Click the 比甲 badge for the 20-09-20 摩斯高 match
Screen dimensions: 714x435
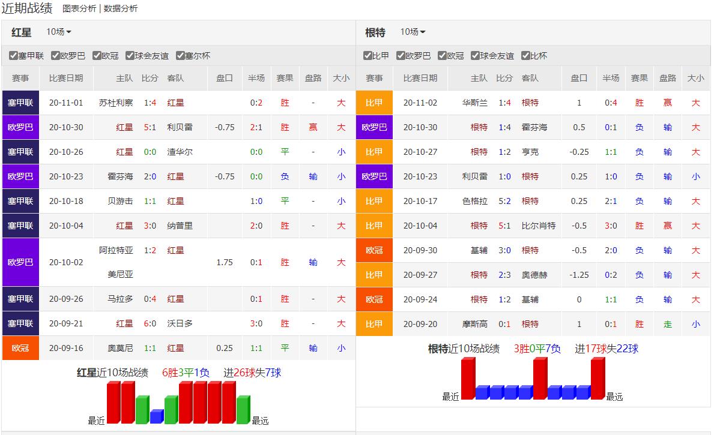(374, 324)
